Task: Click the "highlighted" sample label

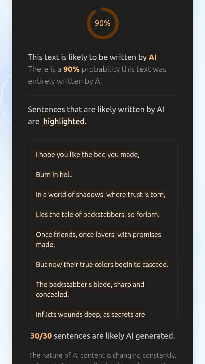Action: coord(64,121)
